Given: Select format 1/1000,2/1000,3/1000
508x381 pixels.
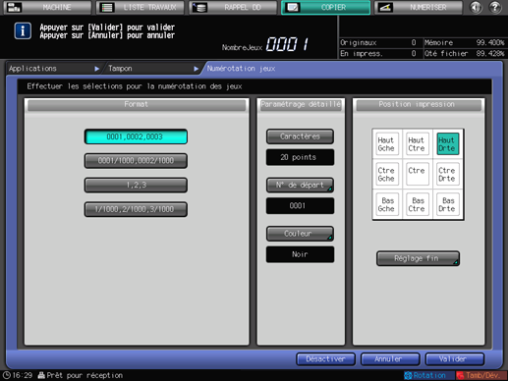Looking at the screenshot, I should (x=136, y=209).
